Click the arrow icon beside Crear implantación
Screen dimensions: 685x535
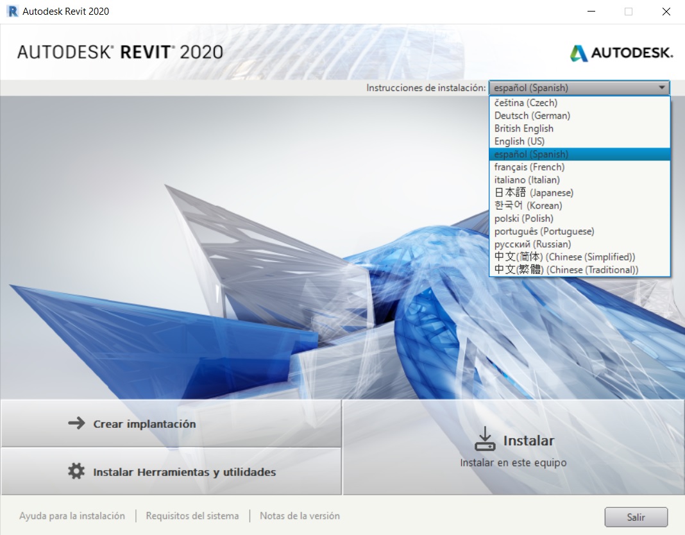pyautogui.click(x=76, y=423)
